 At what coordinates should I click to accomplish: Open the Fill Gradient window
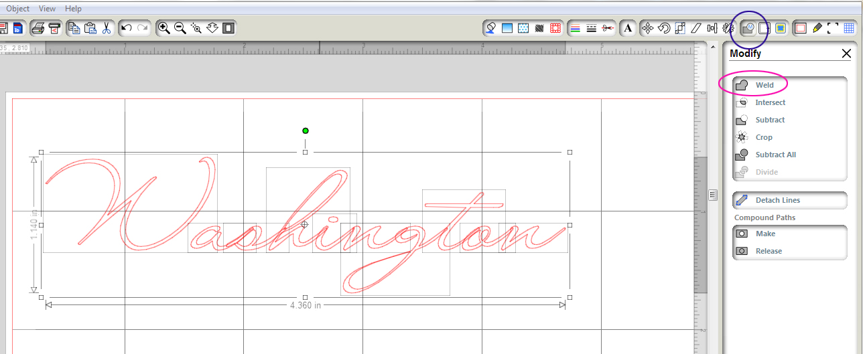(507, 28)
